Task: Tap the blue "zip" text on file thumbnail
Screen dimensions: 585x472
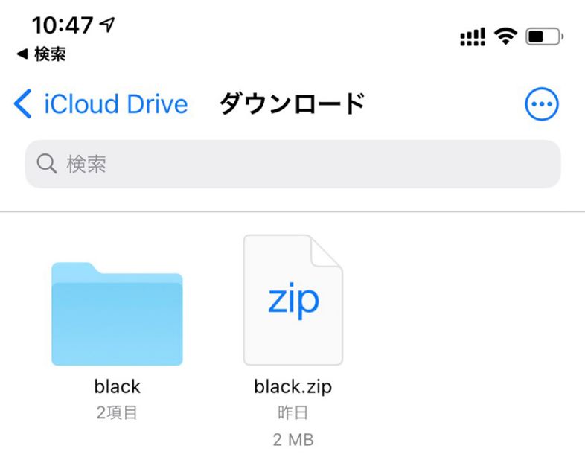Action: pos(293,299)
